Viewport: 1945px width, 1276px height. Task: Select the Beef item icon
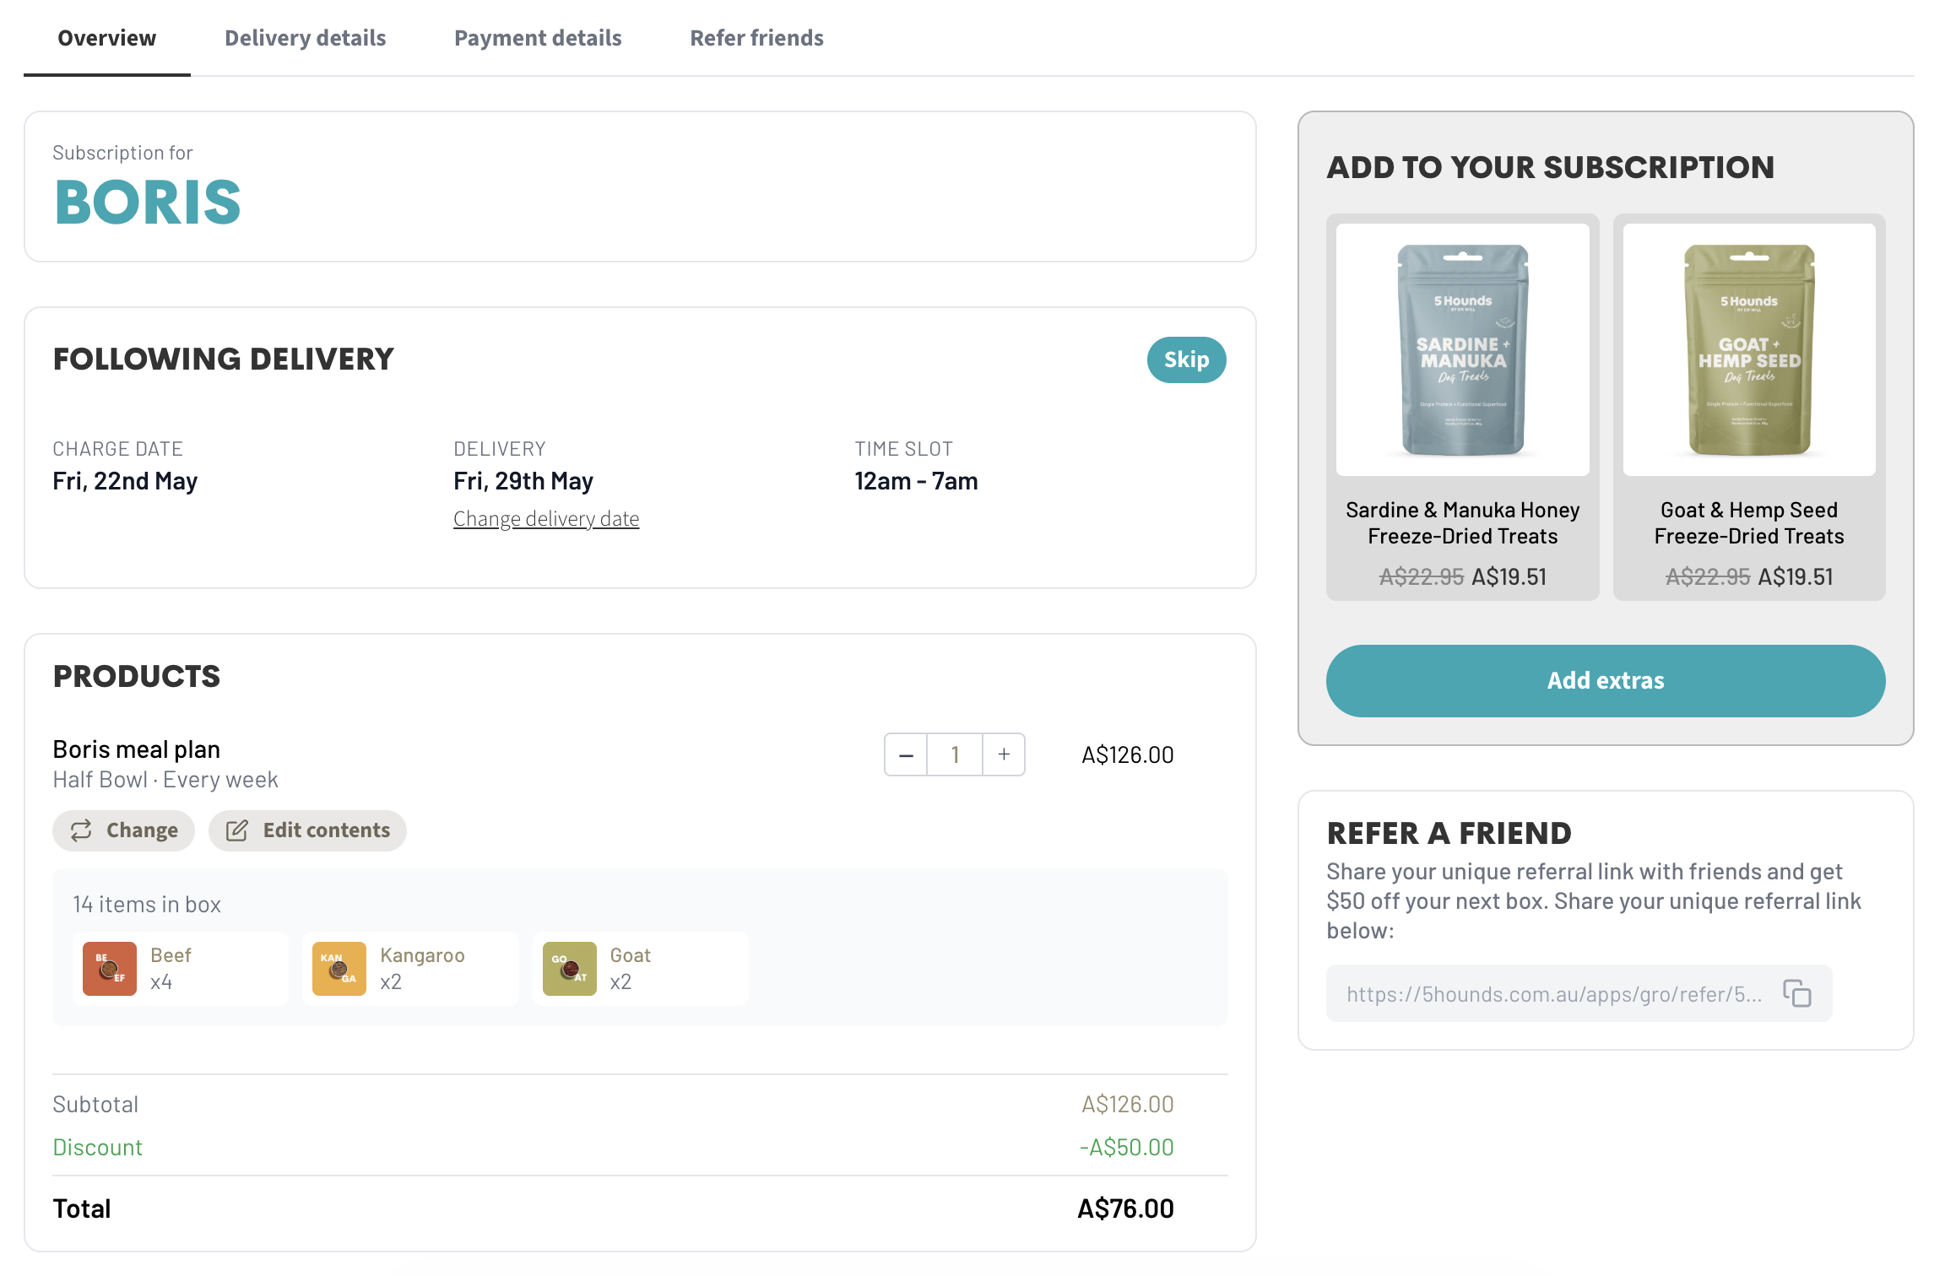click(x=110, y=969)
